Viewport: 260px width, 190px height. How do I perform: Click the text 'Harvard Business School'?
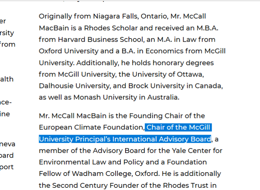(101, 40)
